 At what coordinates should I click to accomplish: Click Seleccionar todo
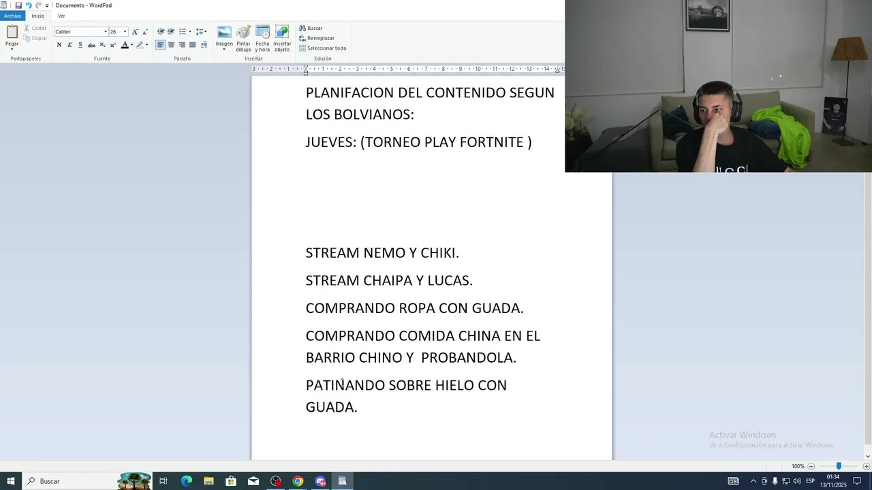[322, 48]
